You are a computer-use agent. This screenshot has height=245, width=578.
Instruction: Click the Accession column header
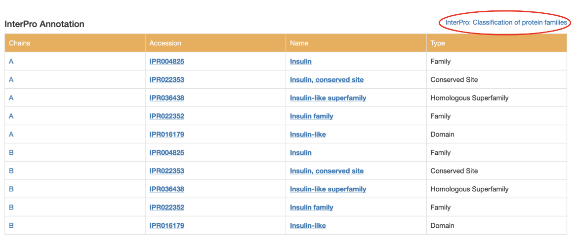(x=165, y=43)
